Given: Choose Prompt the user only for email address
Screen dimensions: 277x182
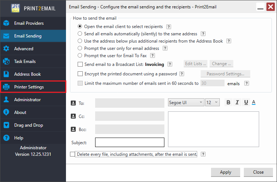Looking at the screenshot, I should [80, 48].
